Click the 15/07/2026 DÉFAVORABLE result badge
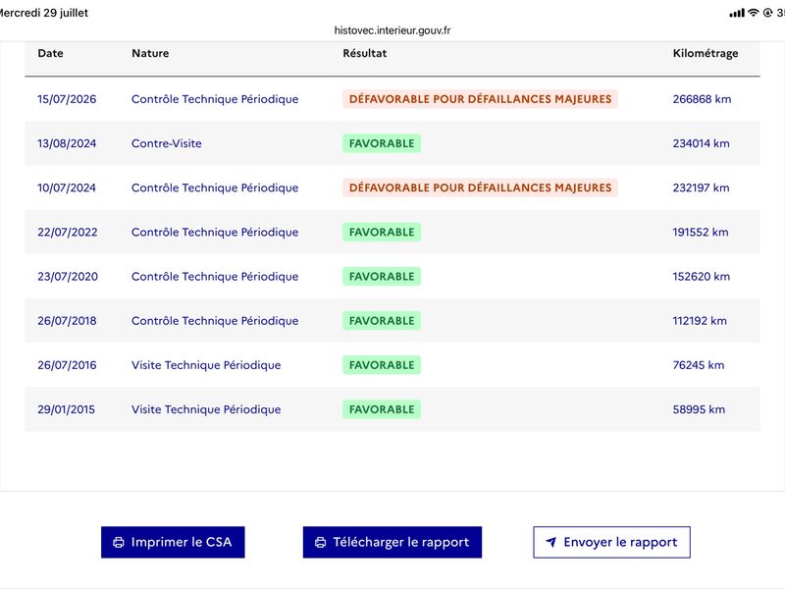785x589 pixels. [x=480, y=99]
